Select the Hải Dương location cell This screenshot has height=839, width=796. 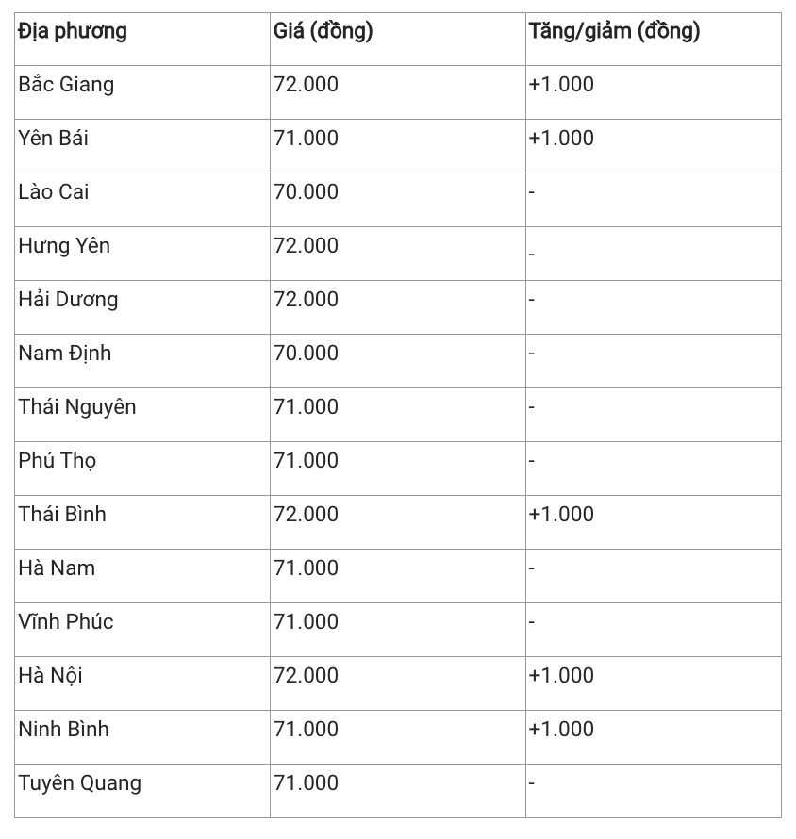click(x=68, y=300)
